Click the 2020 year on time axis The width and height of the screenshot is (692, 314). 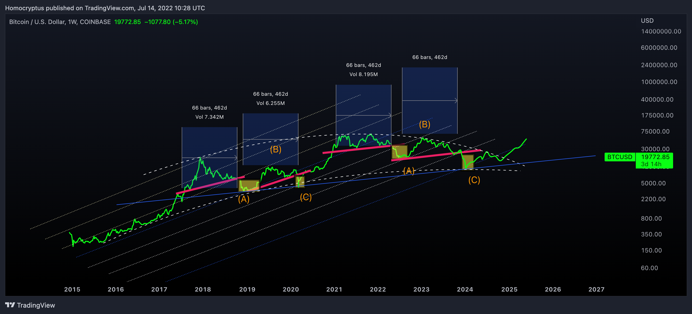(291, 289)
